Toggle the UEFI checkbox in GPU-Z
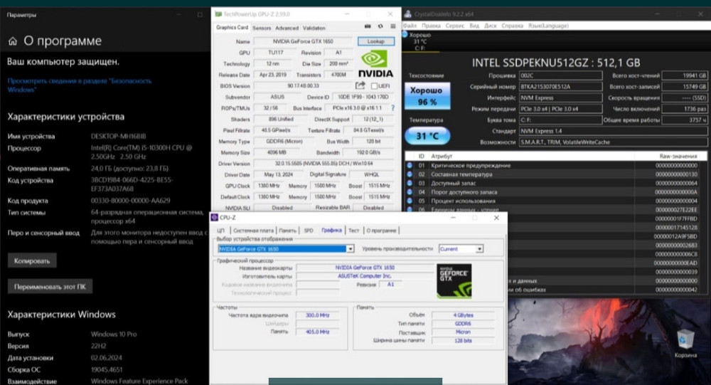Image resolution: width=711 pixels, height=385 pixels. coord(374,86)
